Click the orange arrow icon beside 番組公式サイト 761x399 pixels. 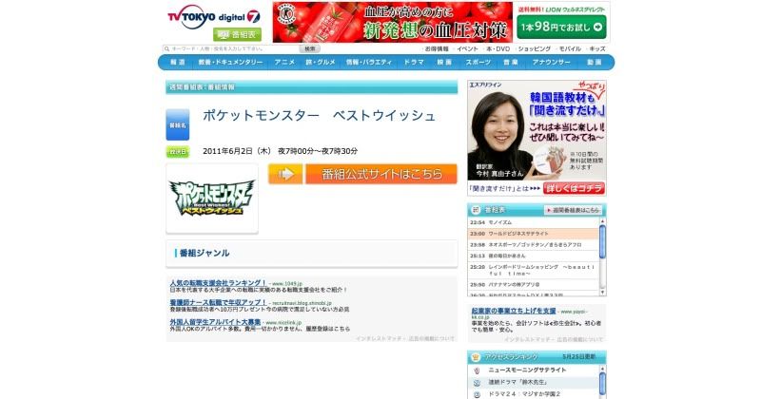tap(286, 174)
